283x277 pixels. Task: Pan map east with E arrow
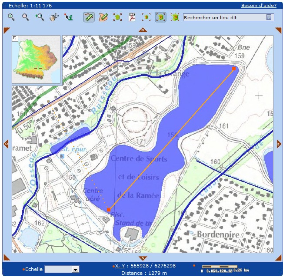click(x=279, y=144)
